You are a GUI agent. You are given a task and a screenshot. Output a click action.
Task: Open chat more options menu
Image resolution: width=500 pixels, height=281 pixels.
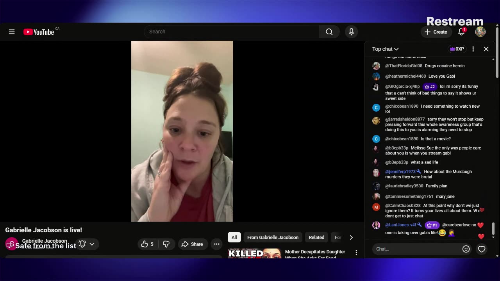click(x=473, y=49)
